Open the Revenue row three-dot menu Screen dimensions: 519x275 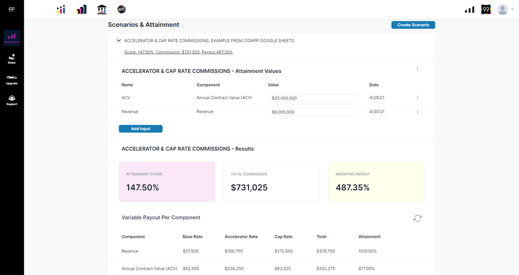pyautogui.click(x=417, y=112)
